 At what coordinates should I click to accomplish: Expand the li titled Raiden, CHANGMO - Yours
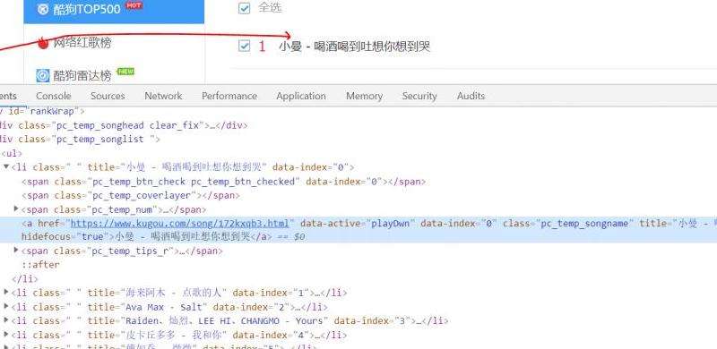6,320
